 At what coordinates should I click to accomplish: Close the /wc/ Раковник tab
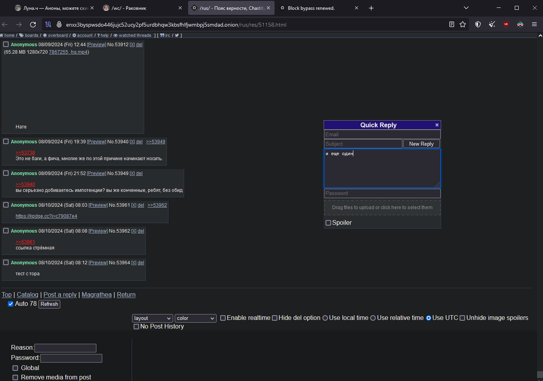click(180, 8)
